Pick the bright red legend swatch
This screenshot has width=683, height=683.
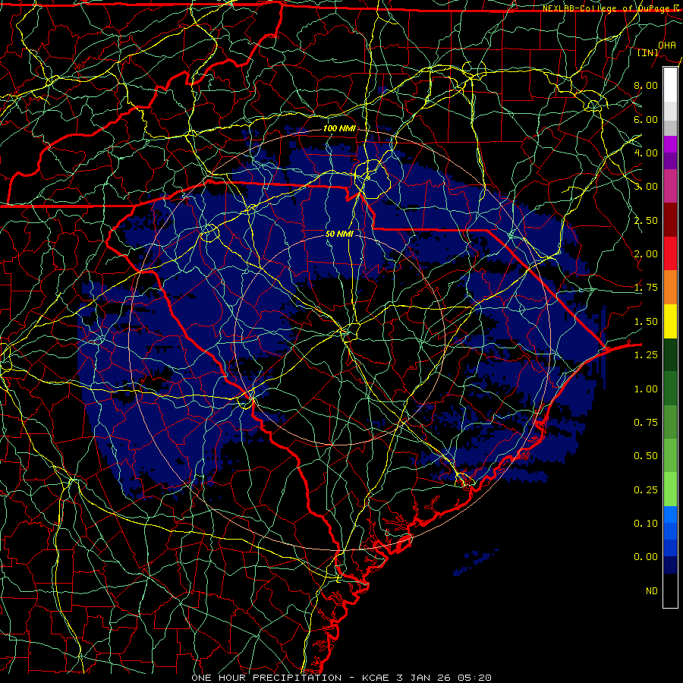click(670, 253)
